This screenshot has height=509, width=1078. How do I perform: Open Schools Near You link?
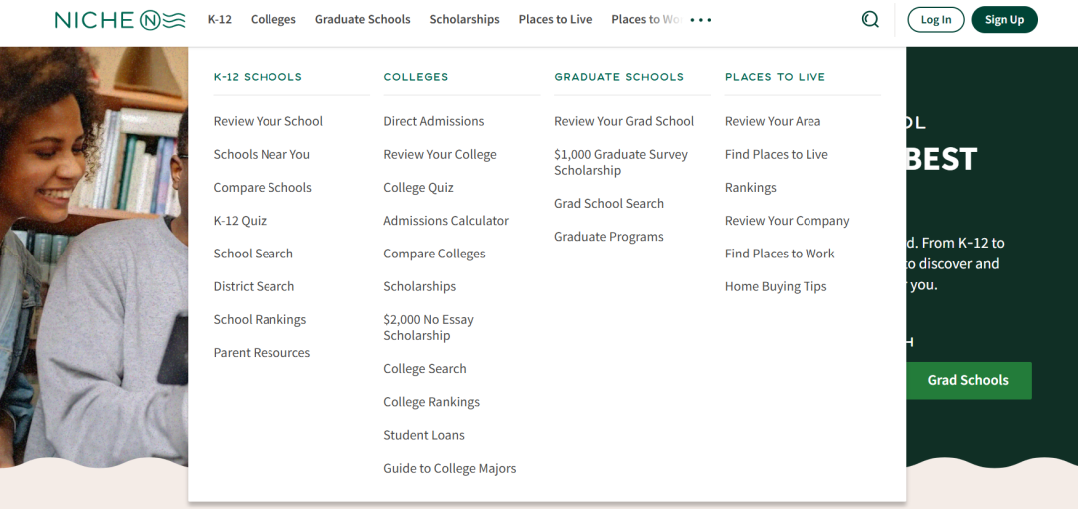click(x=262, y=154)
